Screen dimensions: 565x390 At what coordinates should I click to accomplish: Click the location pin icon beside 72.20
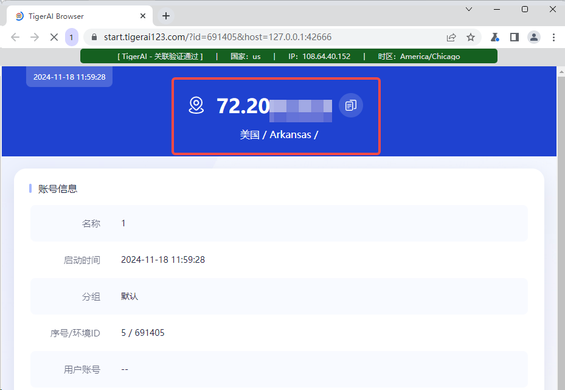[x=196, y=105]
